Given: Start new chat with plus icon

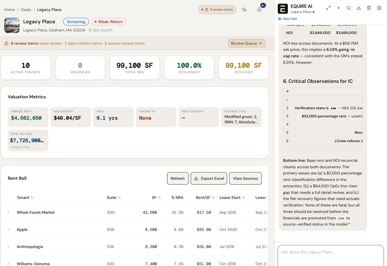Looking at the screenshot, I should pyautogui.click(x=338, y=8).
